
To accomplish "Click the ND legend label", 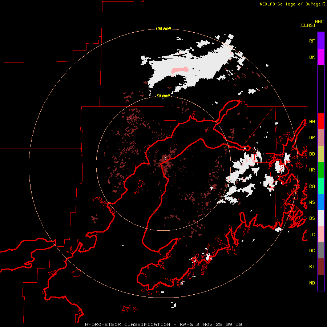I will pyautogui.click(x=312, y=283).
